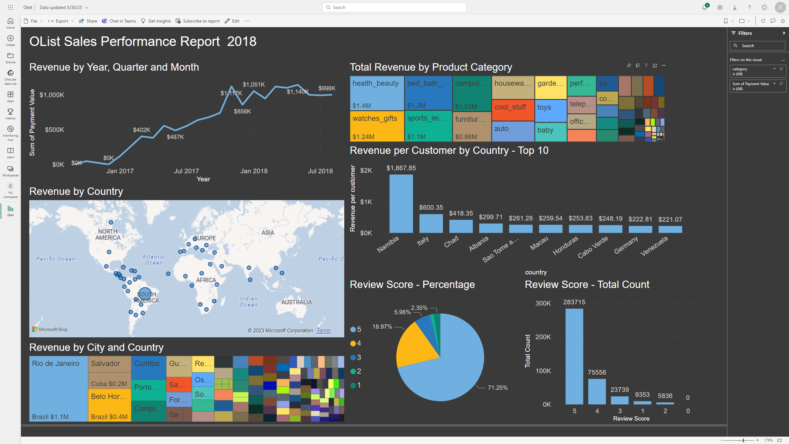789x444 pixels.
Task: Open the Settings gear
Action: [x=720, y=7]
